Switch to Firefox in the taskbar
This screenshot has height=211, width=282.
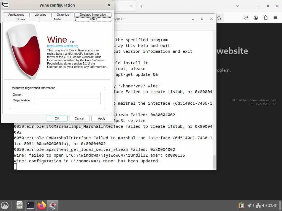42,206
